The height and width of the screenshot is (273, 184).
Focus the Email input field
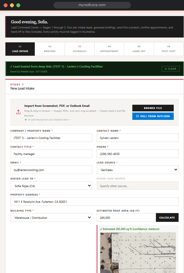51,170
